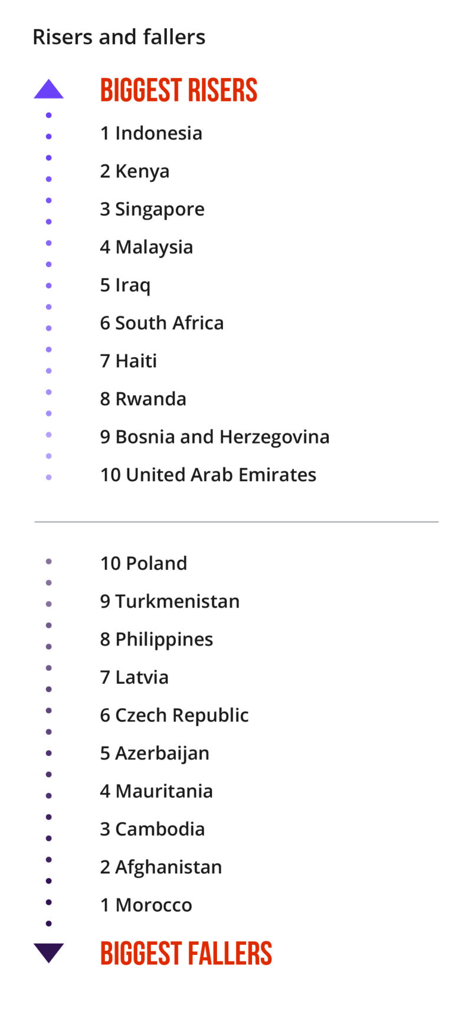This screenshot has height=1011, width=472.
Task: Click 1 Morocco, the biggest faller
Action: (x=146, y=905)
